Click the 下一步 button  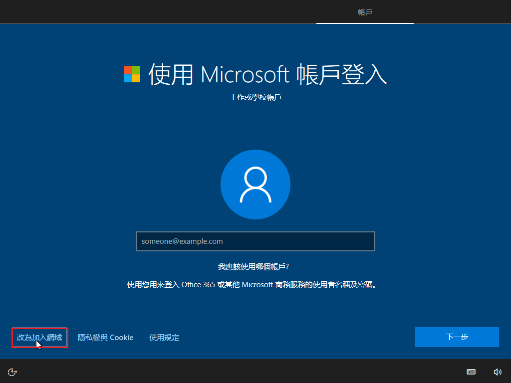coord(457,337)
